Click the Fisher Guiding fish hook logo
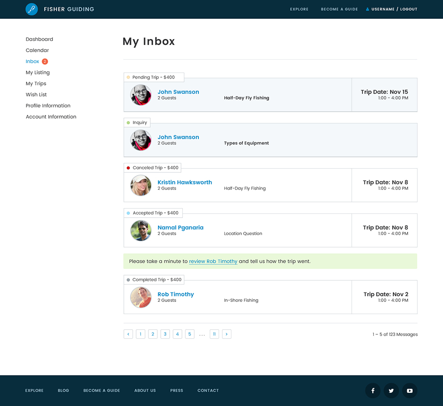 [x=32, y=9]
